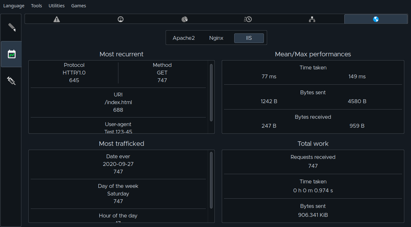Open the pie chart counts tab

click(184, 19)
